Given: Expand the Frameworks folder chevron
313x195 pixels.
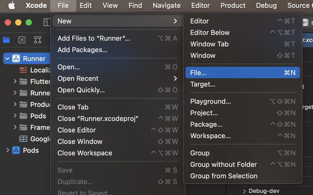Looking at the screenshot, I should click(15, 127).
